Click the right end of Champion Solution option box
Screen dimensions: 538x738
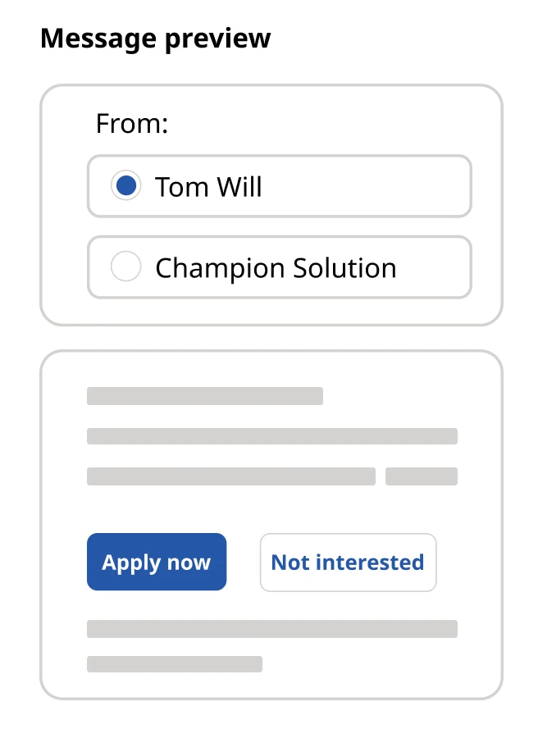coord(443,267)
